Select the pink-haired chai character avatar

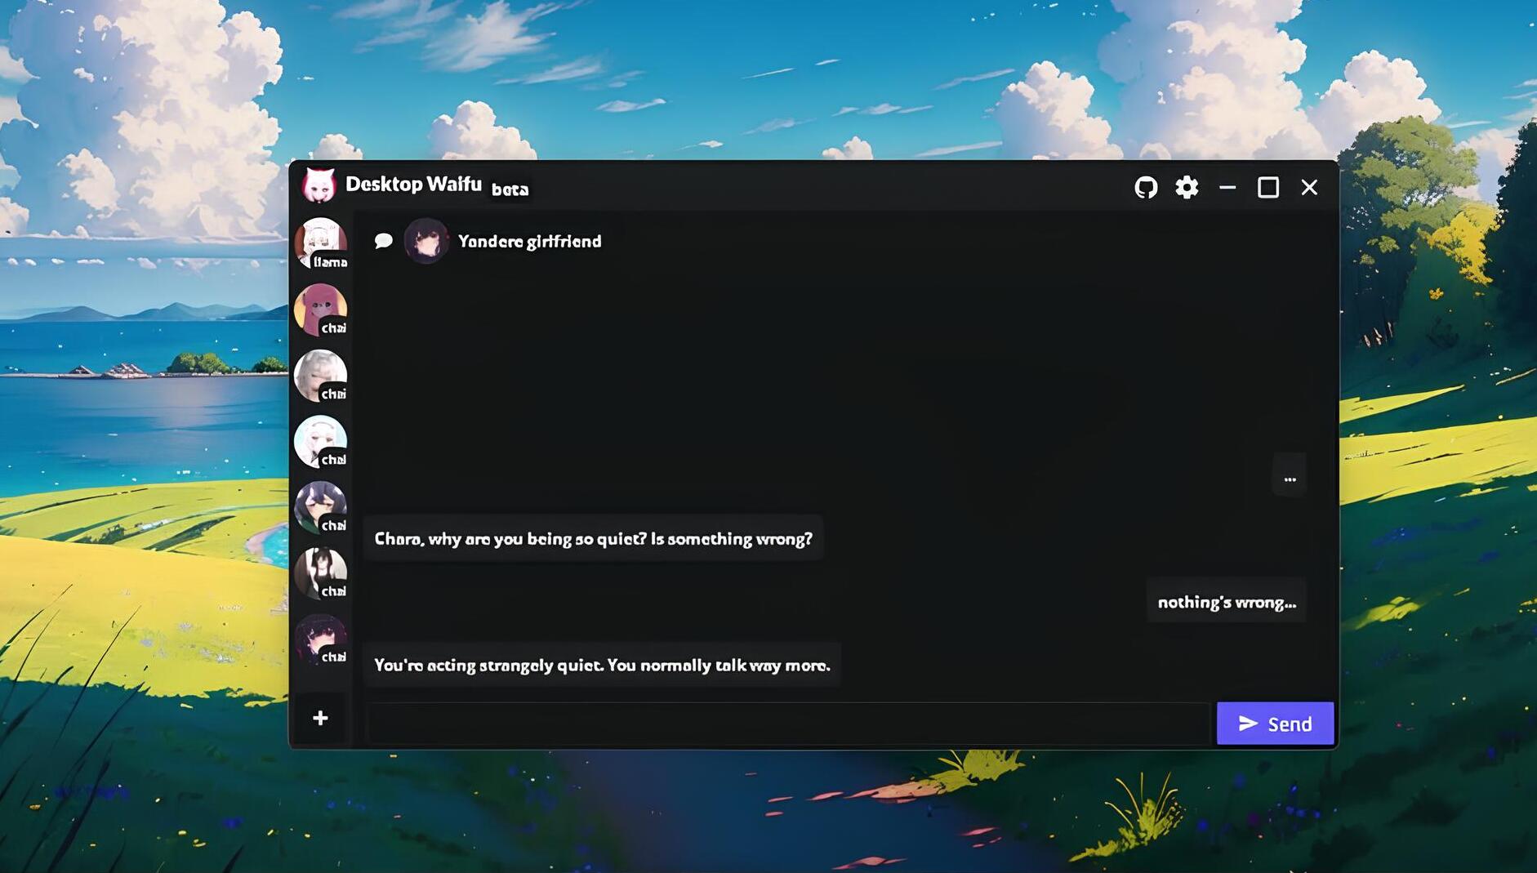(x=320, y=310)
